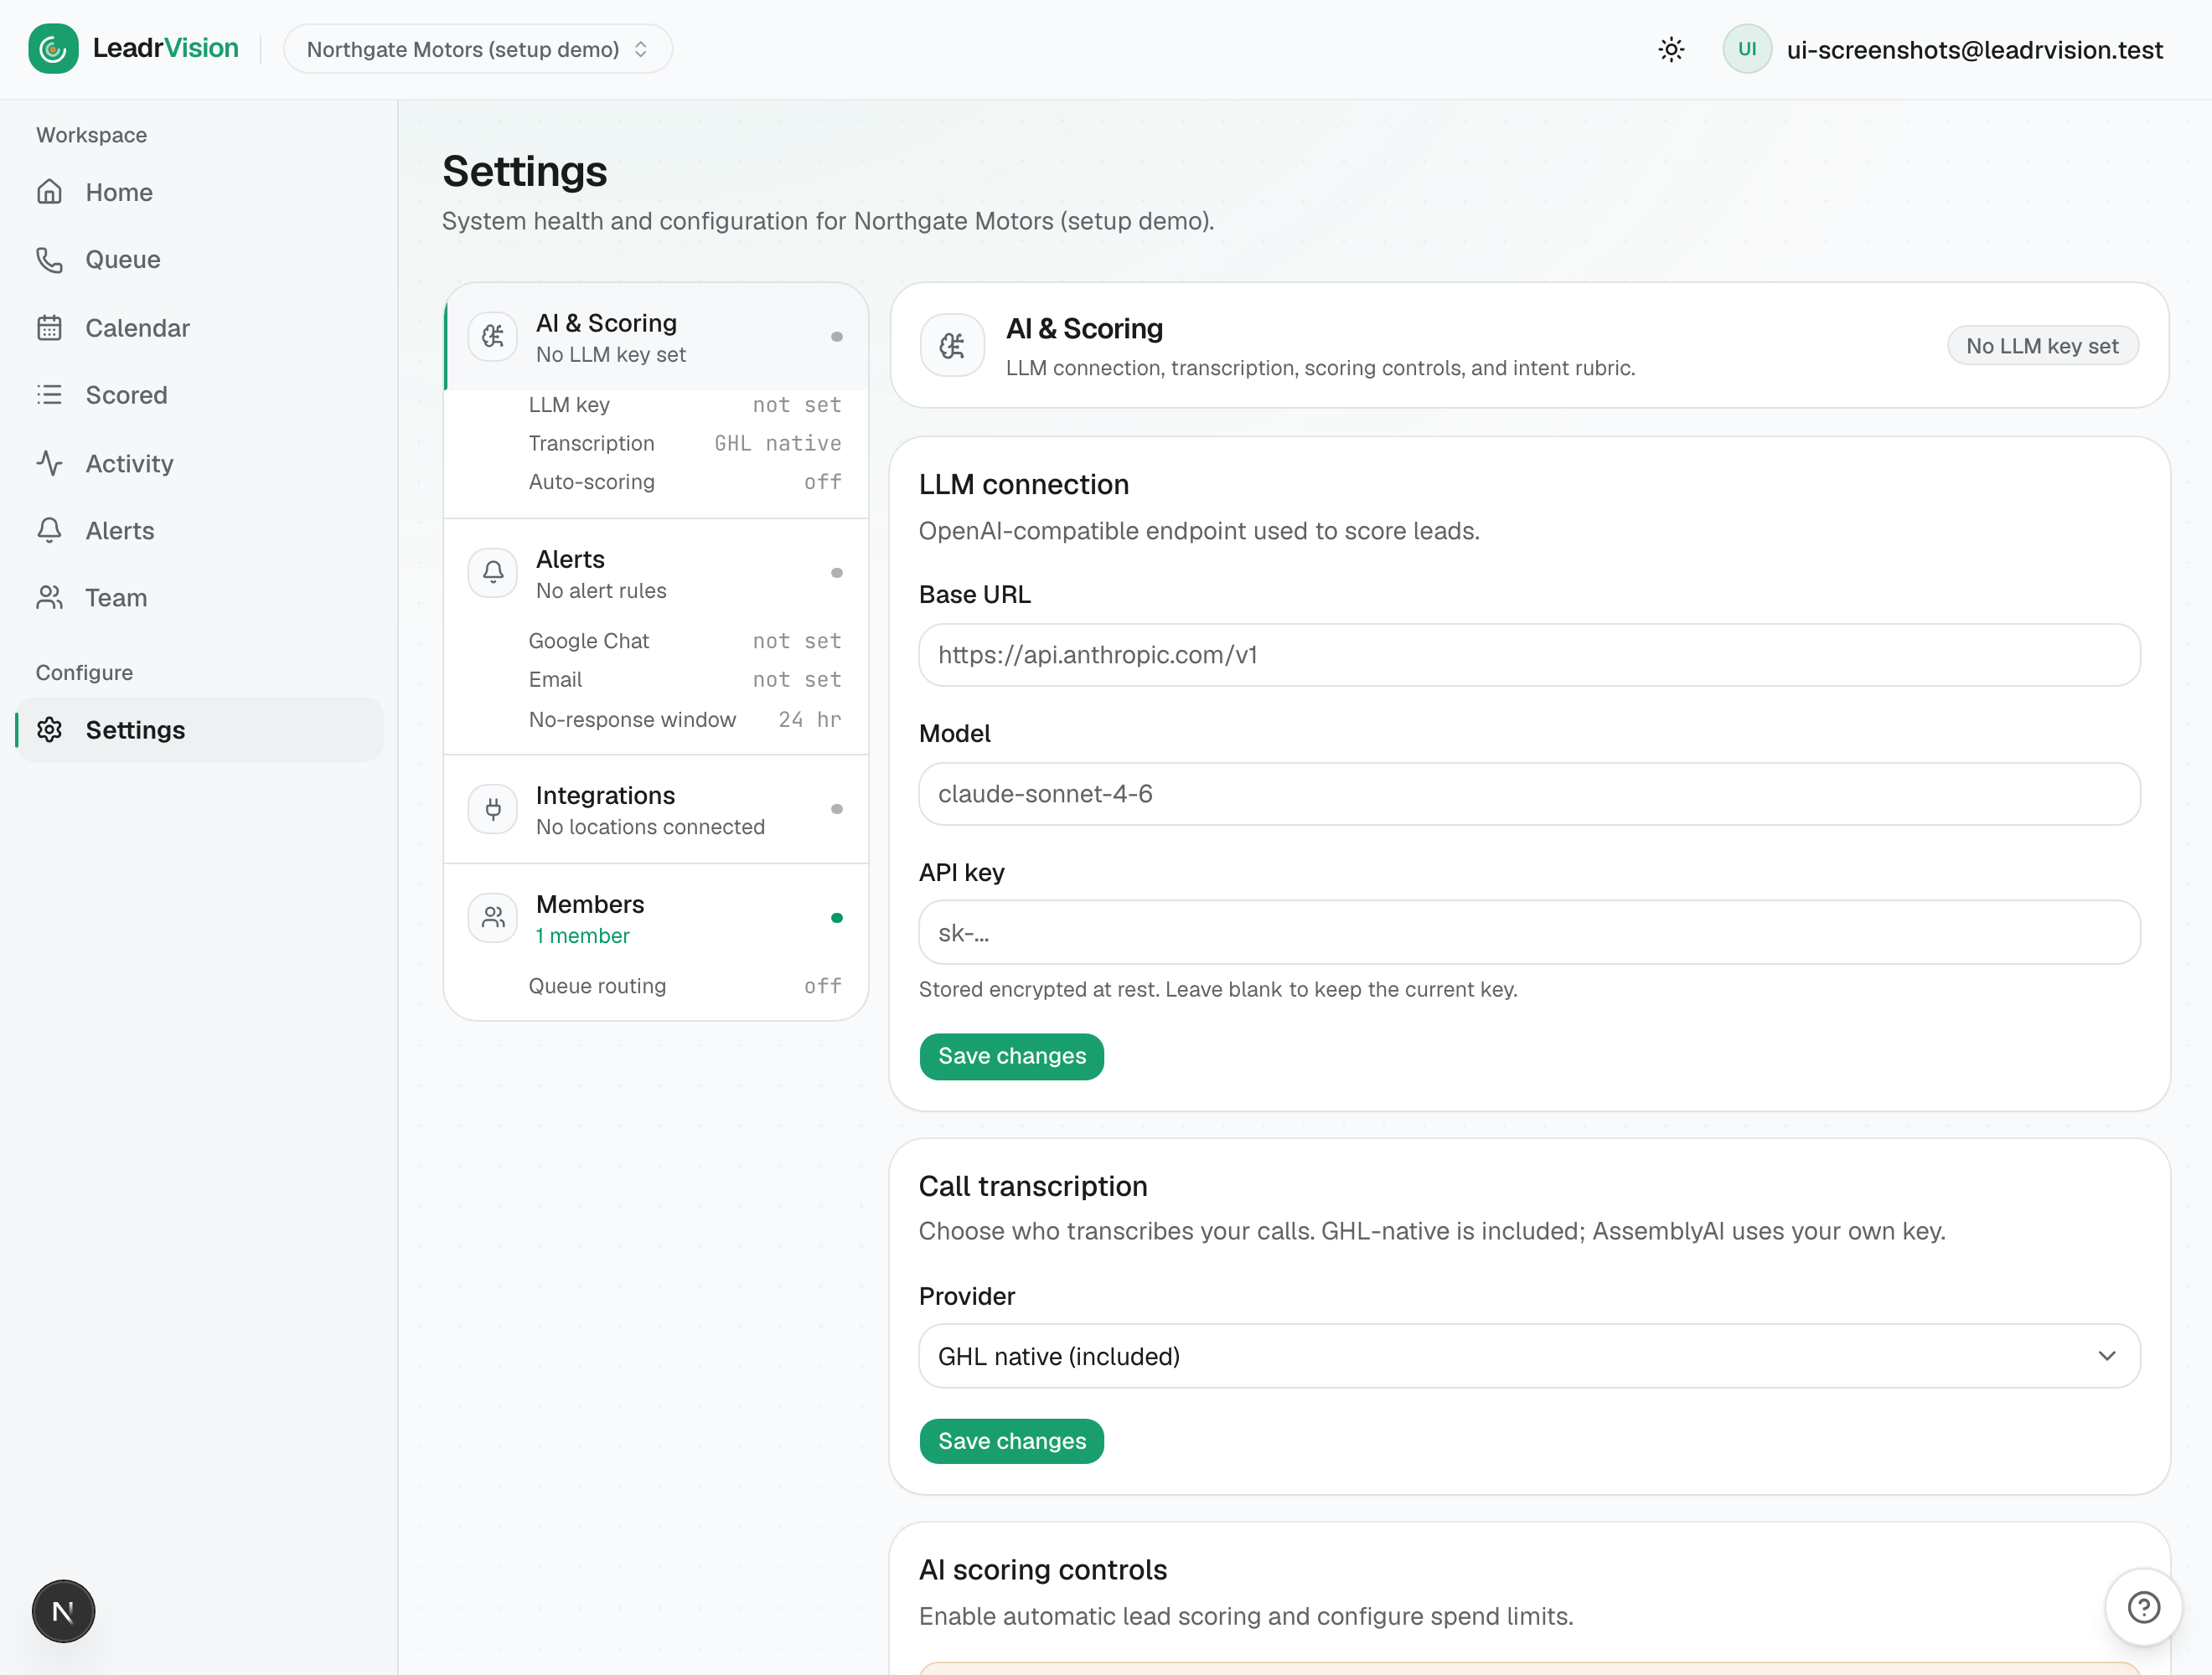This screenshot has height=1675, width=2212.
Task: Click the round N badge icon
Action: (63, 1611)
